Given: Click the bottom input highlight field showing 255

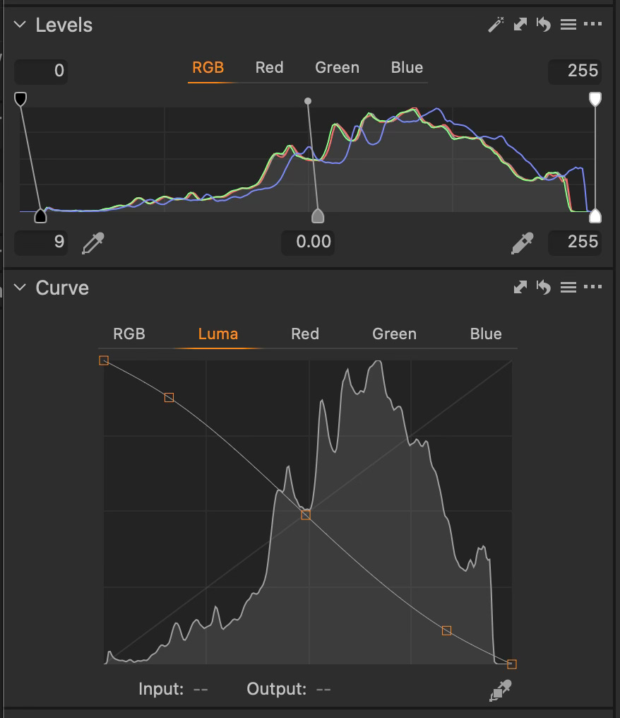Looking at the screenshot, I should click(x=575, y=242).
